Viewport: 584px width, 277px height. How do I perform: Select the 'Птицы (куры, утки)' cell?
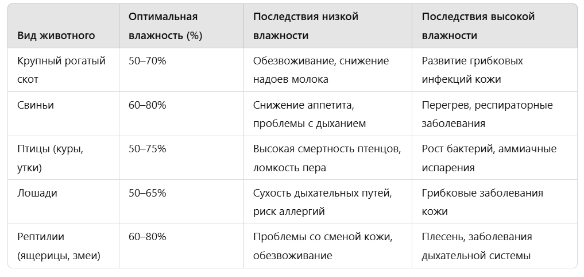[x=51, y=158]
